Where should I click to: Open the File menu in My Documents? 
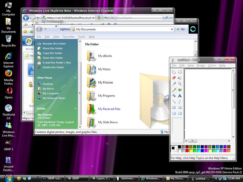click(x=39, y=37)
